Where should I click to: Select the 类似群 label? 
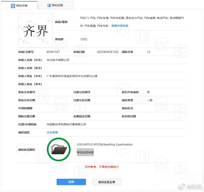point(59,39)
